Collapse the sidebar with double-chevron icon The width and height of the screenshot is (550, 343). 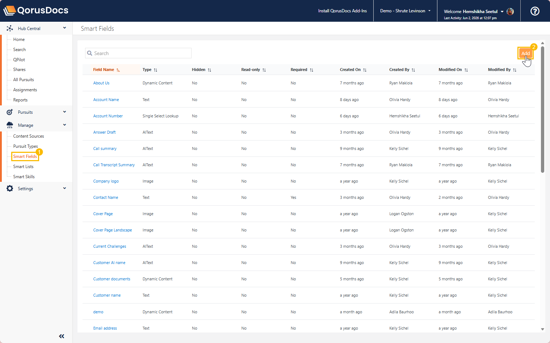coord(62,336)
